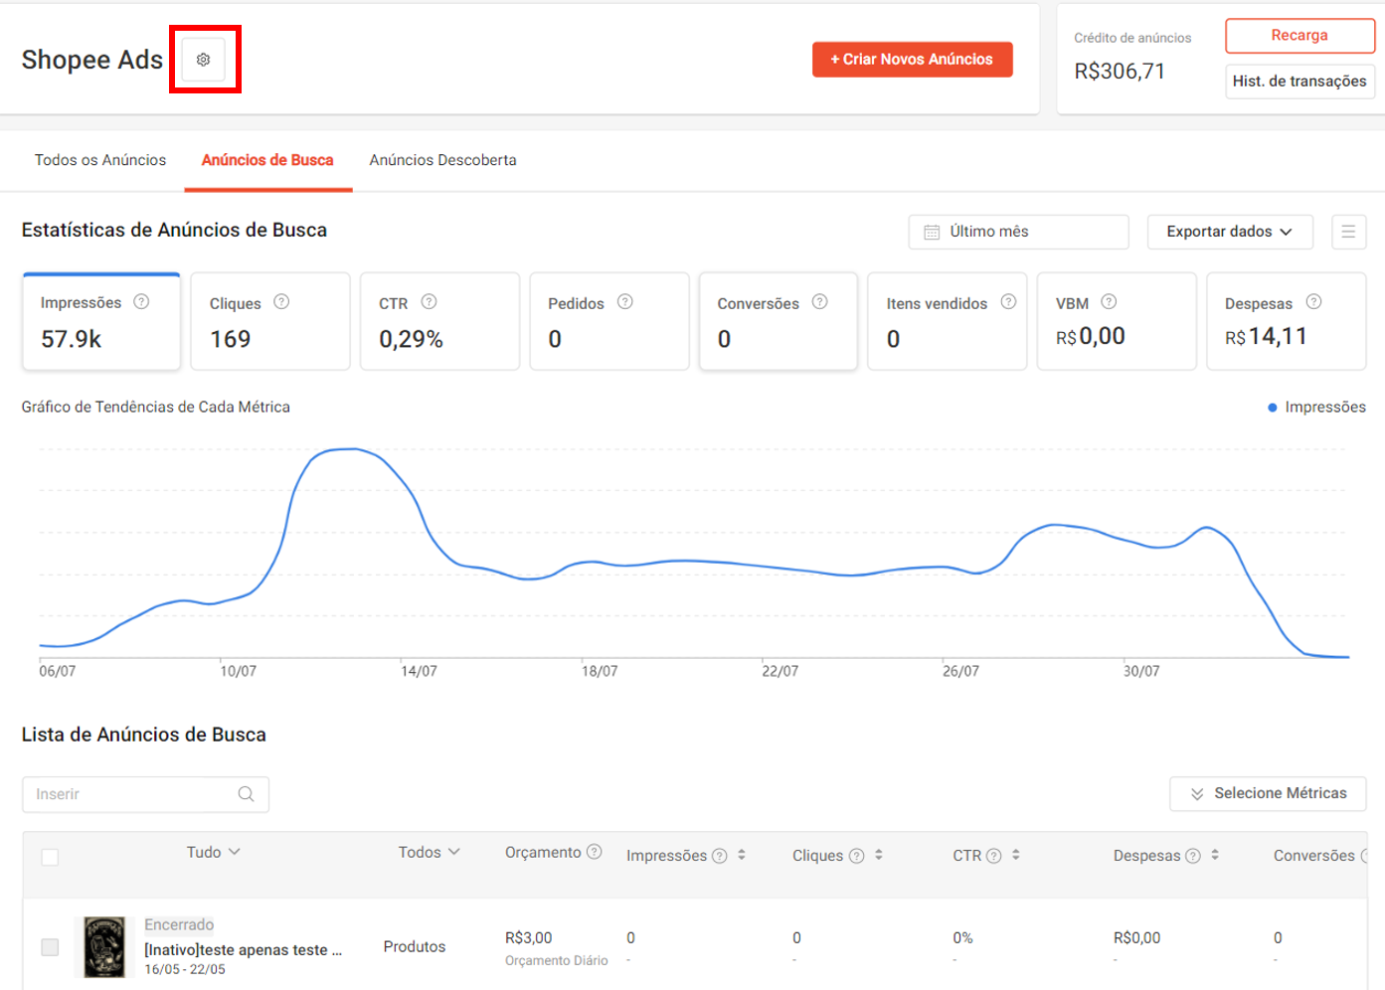Click the R$3,00 budget value
The image size is (1385, 990).
coord(528,937)
